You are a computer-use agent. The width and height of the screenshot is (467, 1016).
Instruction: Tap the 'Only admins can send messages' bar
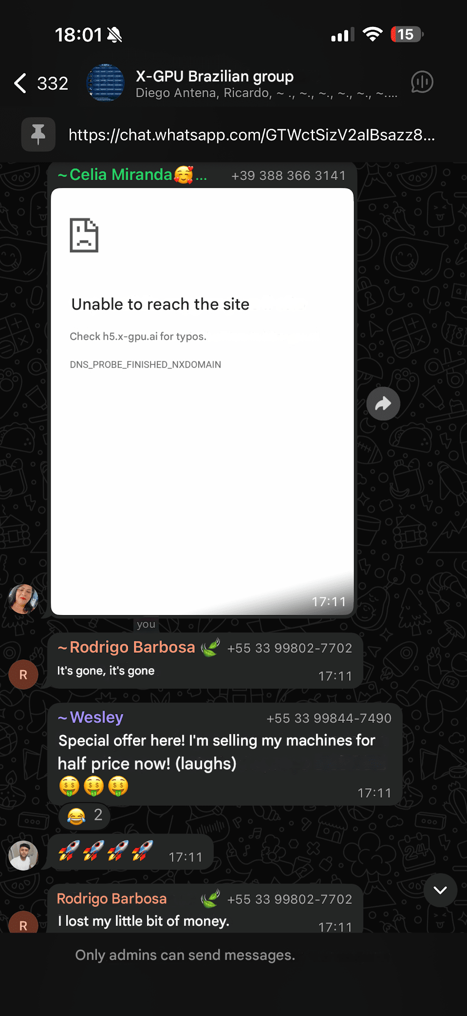pos(185,955)
